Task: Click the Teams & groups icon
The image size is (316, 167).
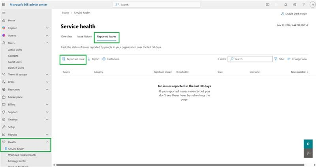Action: (x=4, y=74)
